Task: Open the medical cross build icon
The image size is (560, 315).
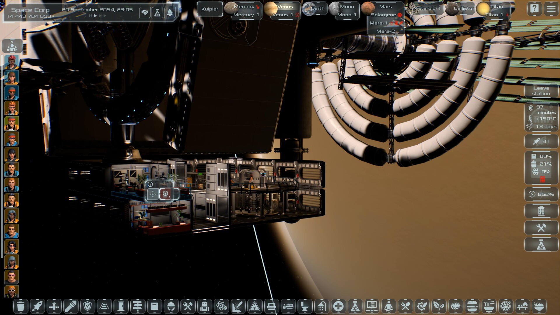Action: tap(338, 307)
